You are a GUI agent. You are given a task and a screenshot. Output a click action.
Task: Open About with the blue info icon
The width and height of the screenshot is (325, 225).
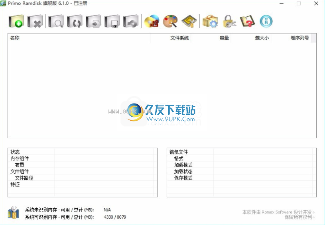(266, 21)
